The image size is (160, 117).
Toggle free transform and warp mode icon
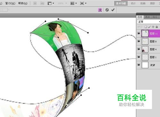tap(100, 10)
